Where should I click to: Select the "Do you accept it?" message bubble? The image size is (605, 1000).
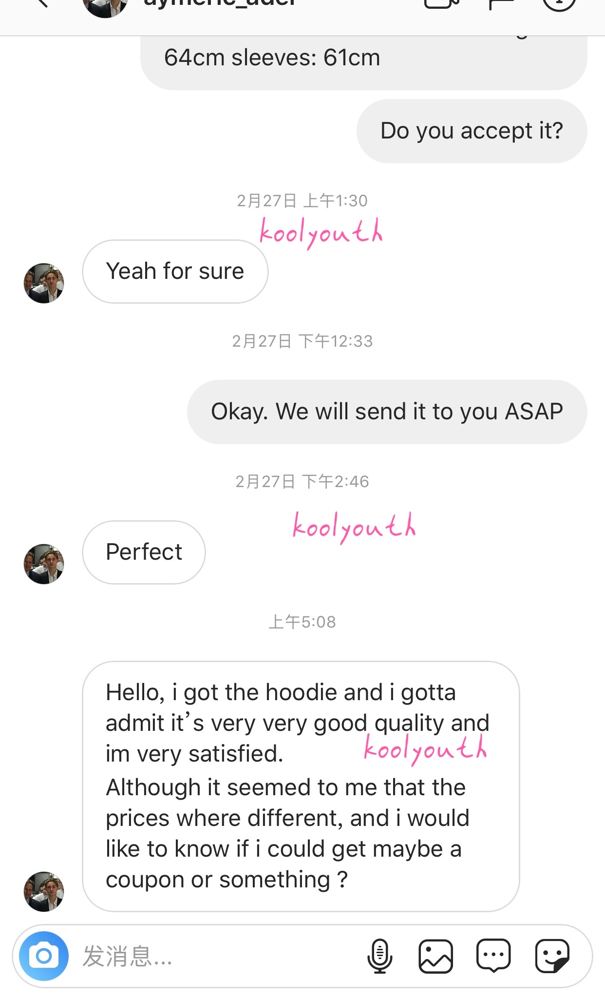pos(472,131)
